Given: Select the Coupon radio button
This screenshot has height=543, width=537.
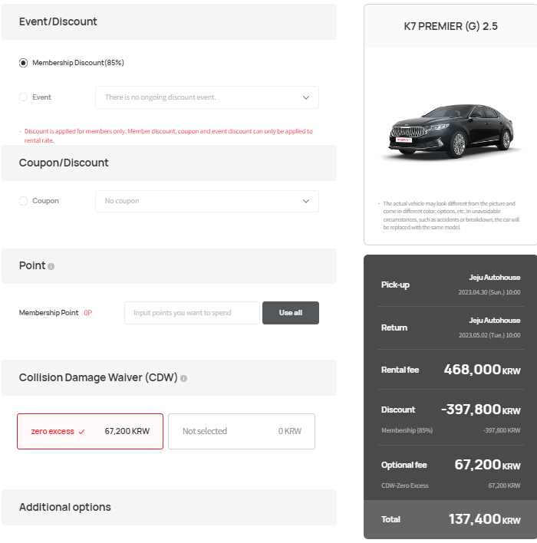Looking at the screenshot, I should (x=23, y=201).
